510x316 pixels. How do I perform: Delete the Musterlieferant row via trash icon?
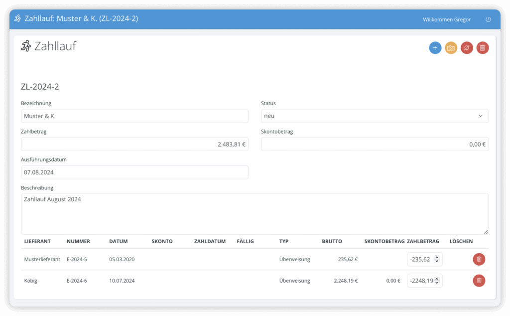(x=479, y=259)
